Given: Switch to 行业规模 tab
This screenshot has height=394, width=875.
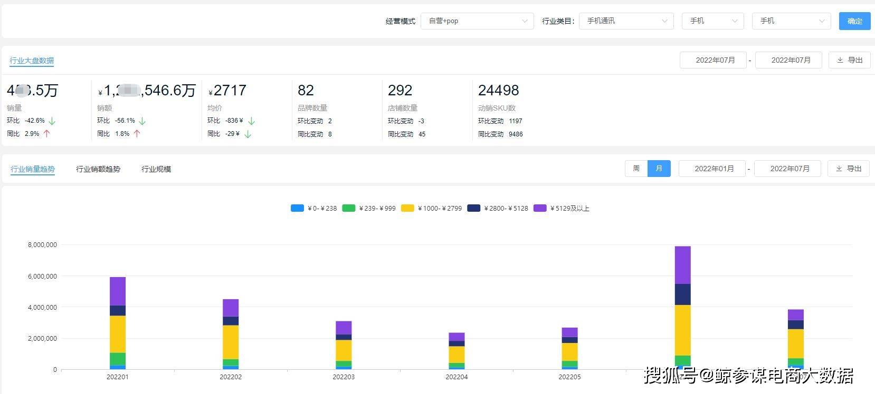Looking at the screenshot, I should 156,169.
